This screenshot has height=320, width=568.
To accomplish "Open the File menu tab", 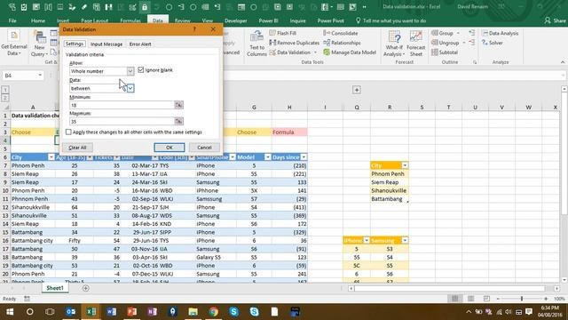I will pos(12,20).
